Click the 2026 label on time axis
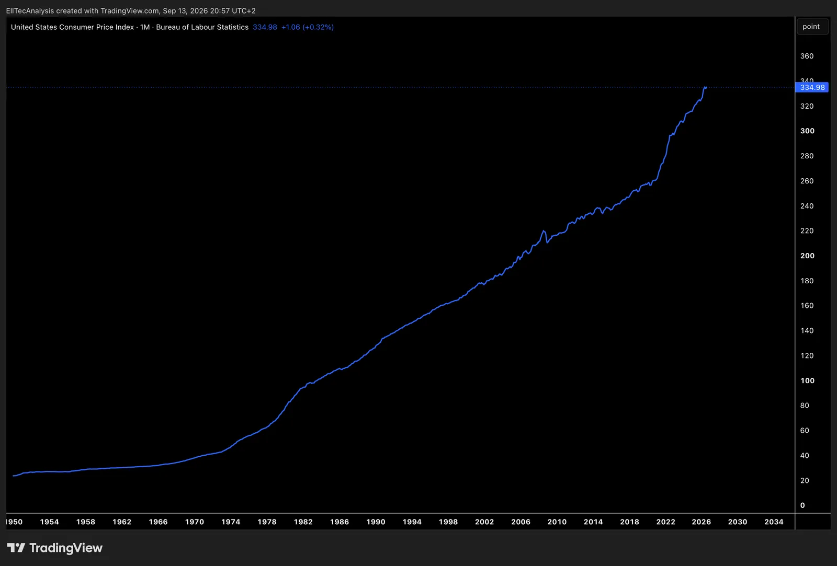Screen dimensions: 837x566 point(702,522)
